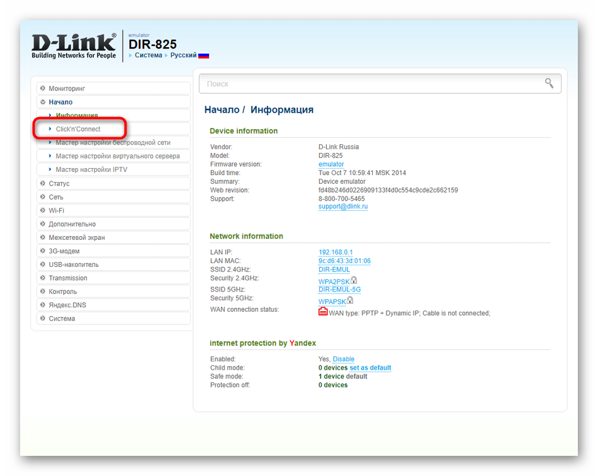This screenshot has height=476, width=598.
Task: Click DIR-825 model title in header
Action: point(152,44)
